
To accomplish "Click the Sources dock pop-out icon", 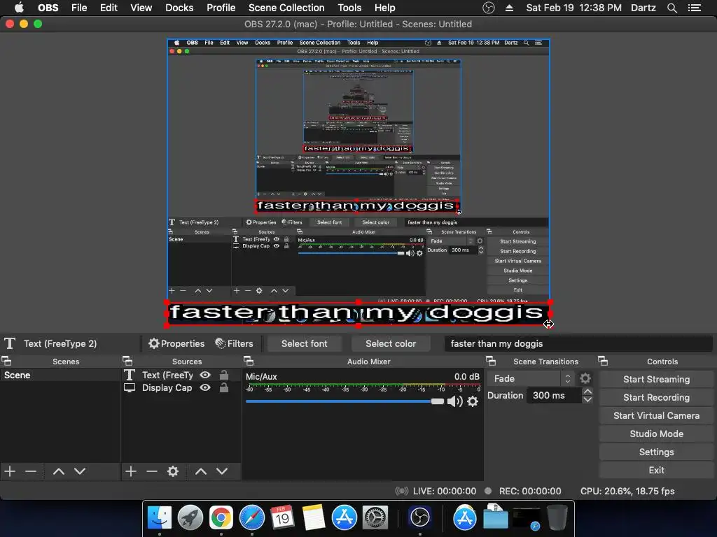I will pyautogui.click(x=127, y=361).
